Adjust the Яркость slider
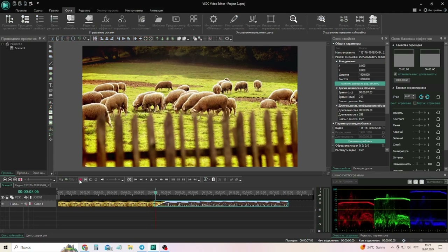448x252 pixels. click(419, 113)
